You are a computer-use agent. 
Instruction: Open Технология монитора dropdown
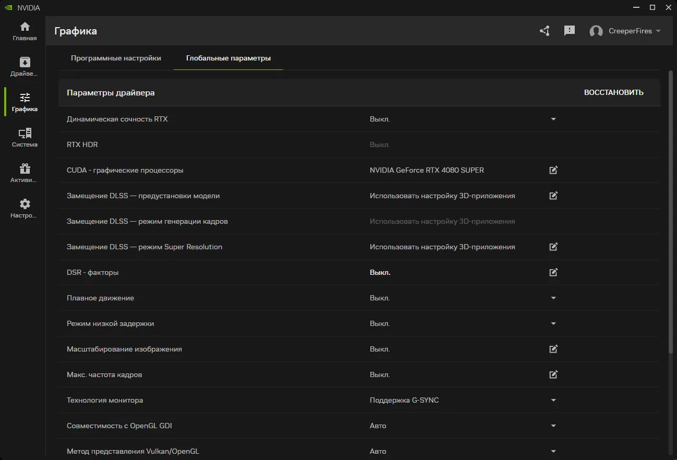click(x=553, y=400)
